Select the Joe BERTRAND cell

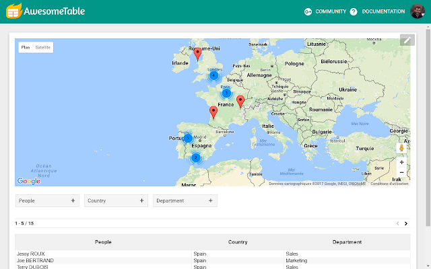pos(103,260)
